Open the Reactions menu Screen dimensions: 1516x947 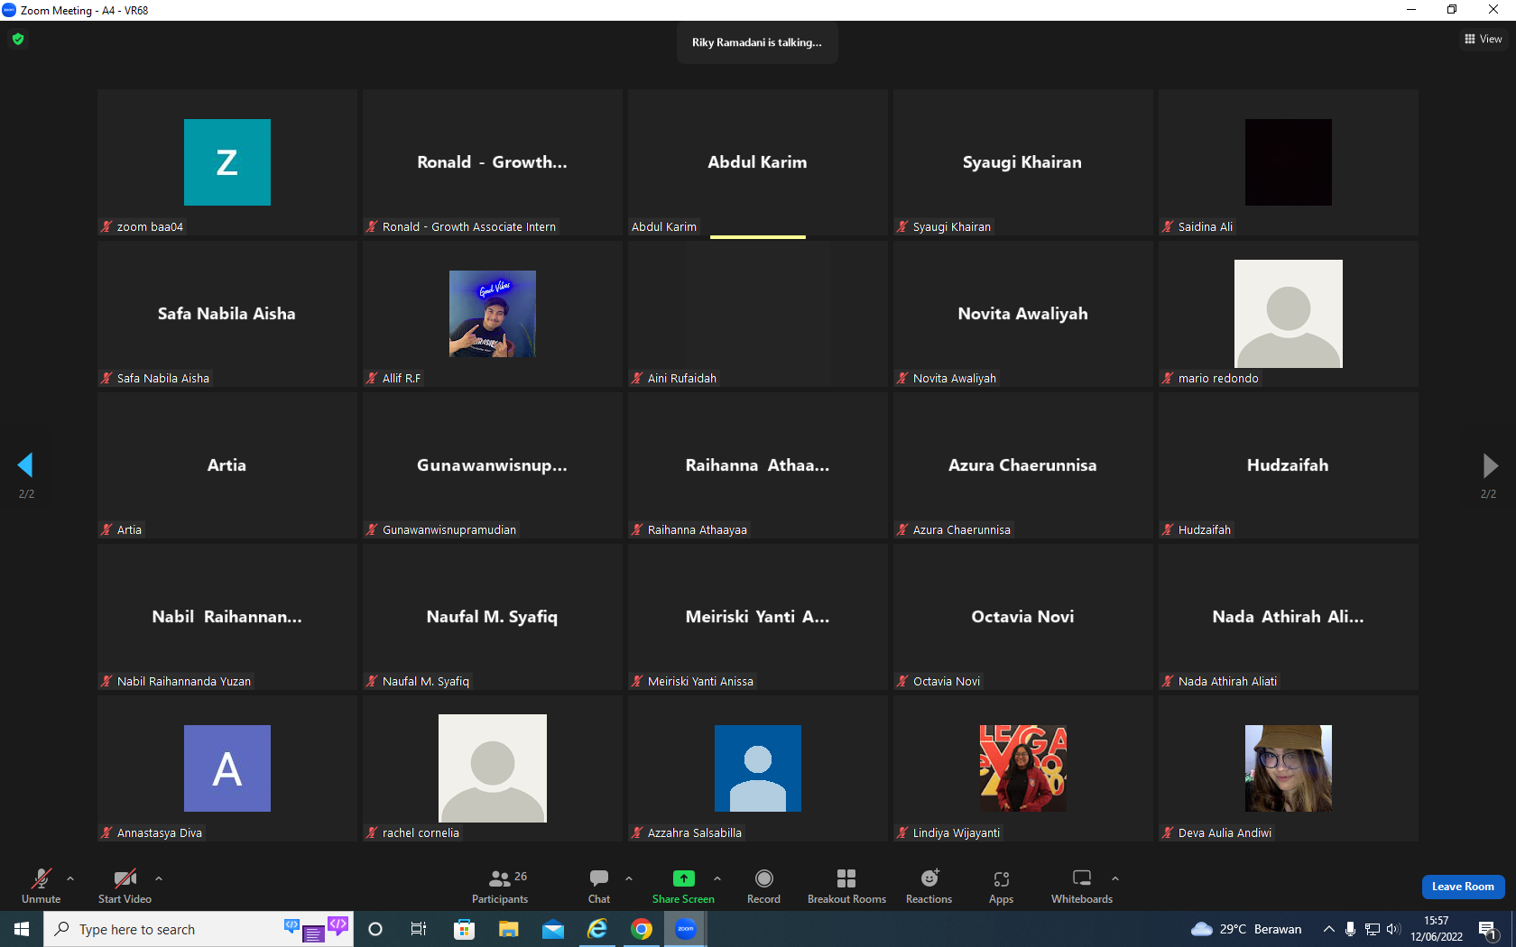coord(929,887)
